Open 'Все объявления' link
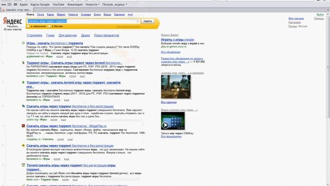The width and height of the screenshot is (330, 186). [x=171, y=52]
